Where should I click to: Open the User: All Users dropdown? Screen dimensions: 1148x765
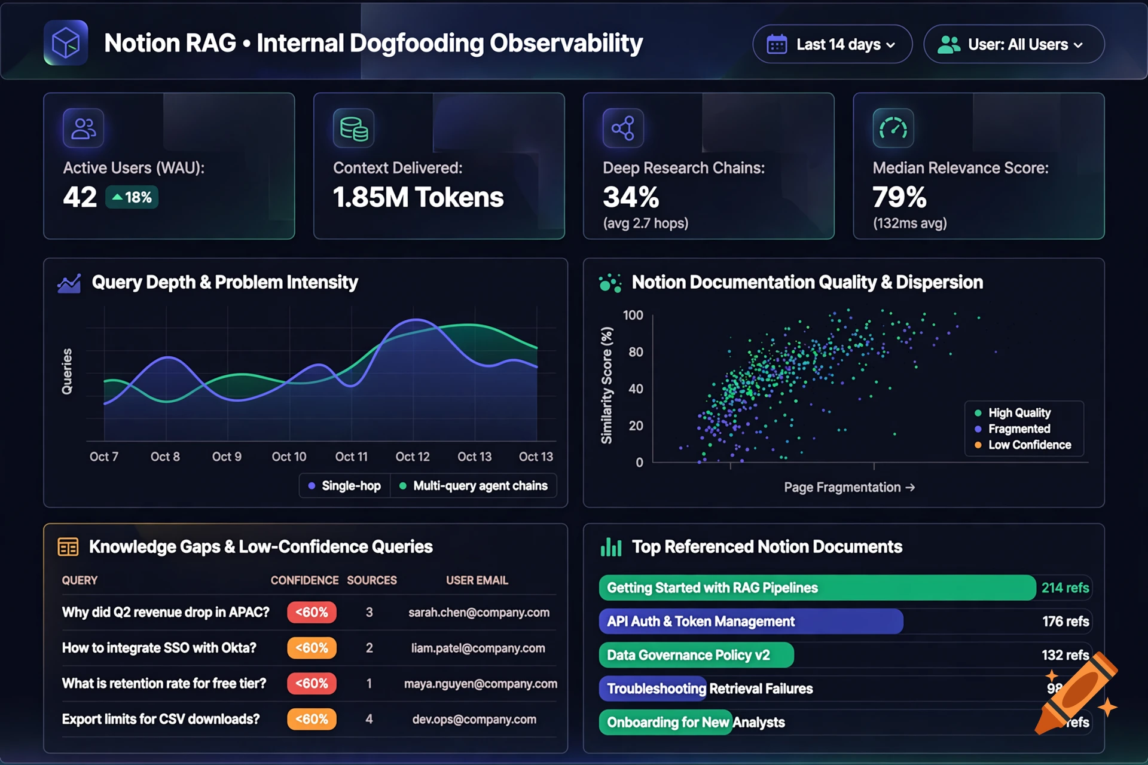tap(1013, 44)
